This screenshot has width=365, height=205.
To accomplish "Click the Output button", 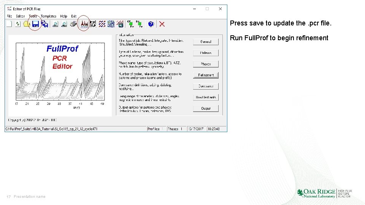I will tap(206, 109).
